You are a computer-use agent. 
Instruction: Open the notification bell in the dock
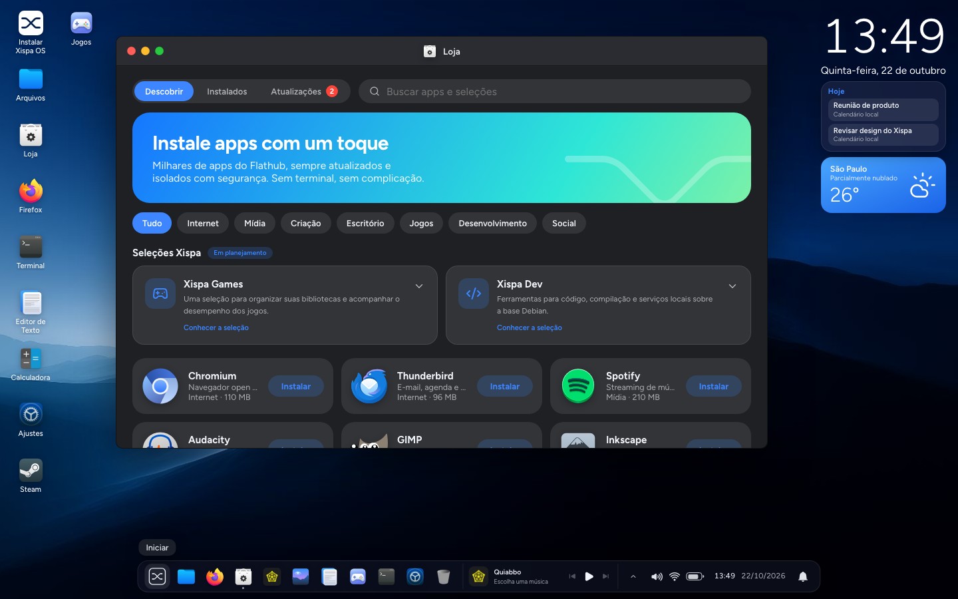click(803, 576)
